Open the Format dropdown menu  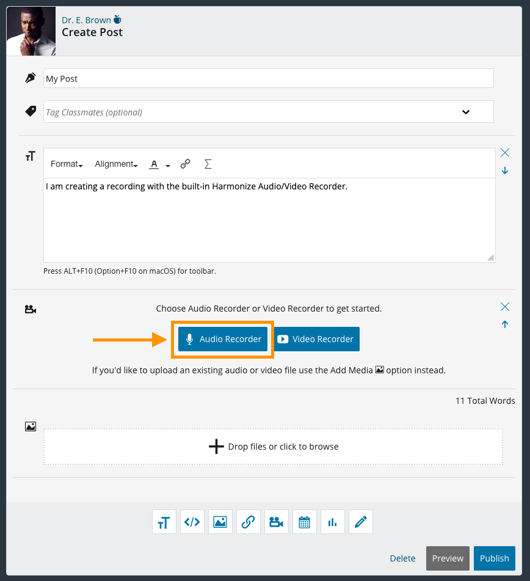click(67, 164)
